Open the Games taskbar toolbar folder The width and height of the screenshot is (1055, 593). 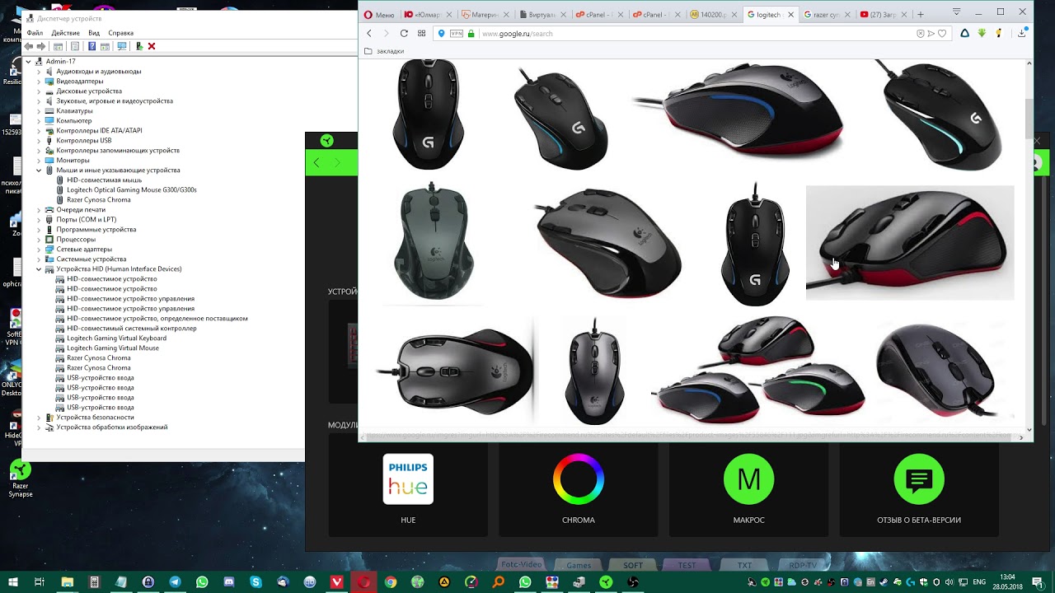[578, 565]
